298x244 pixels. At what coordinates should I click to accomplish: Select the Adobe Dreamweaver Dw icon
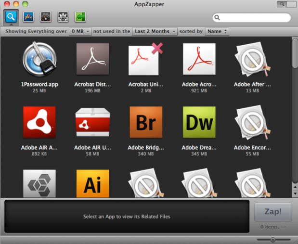coord(199,122)
